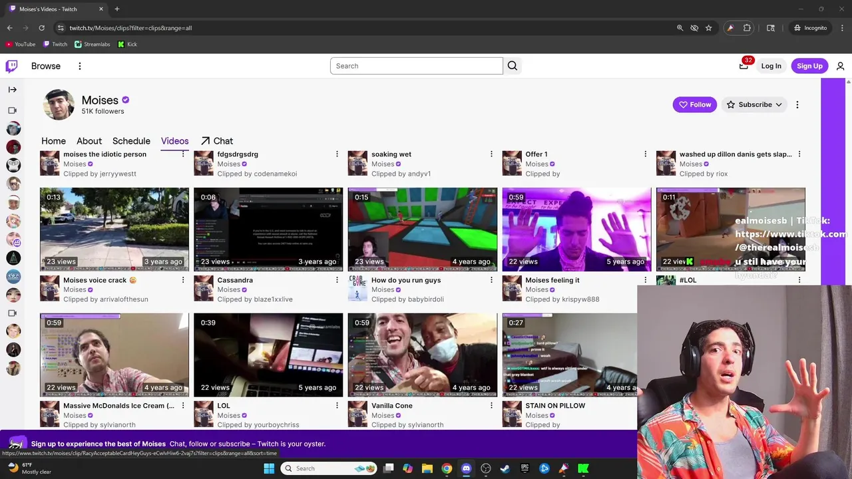Bookmark this page with the star icon
This screenshot has width=852, height=479.
(709, 28)
